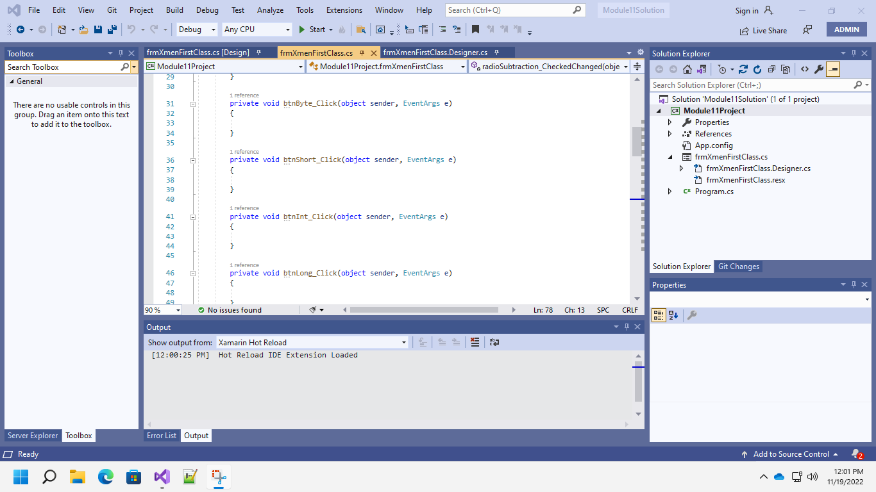
Task: Unpin the Toolbox panel
Action: pyautogui.click(x=121, y=53)
